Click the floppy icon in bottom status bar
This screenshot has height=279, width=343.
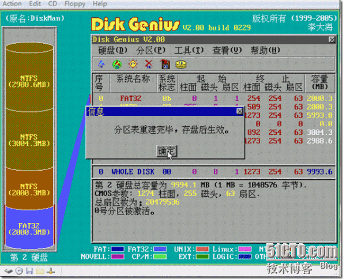pyautogui.click(x=29, y=271)
